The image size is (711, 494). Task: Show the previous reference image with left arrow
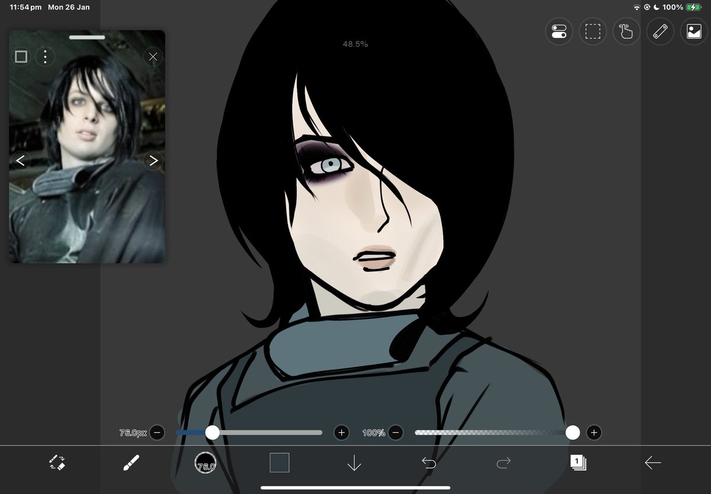click(20, 161)
